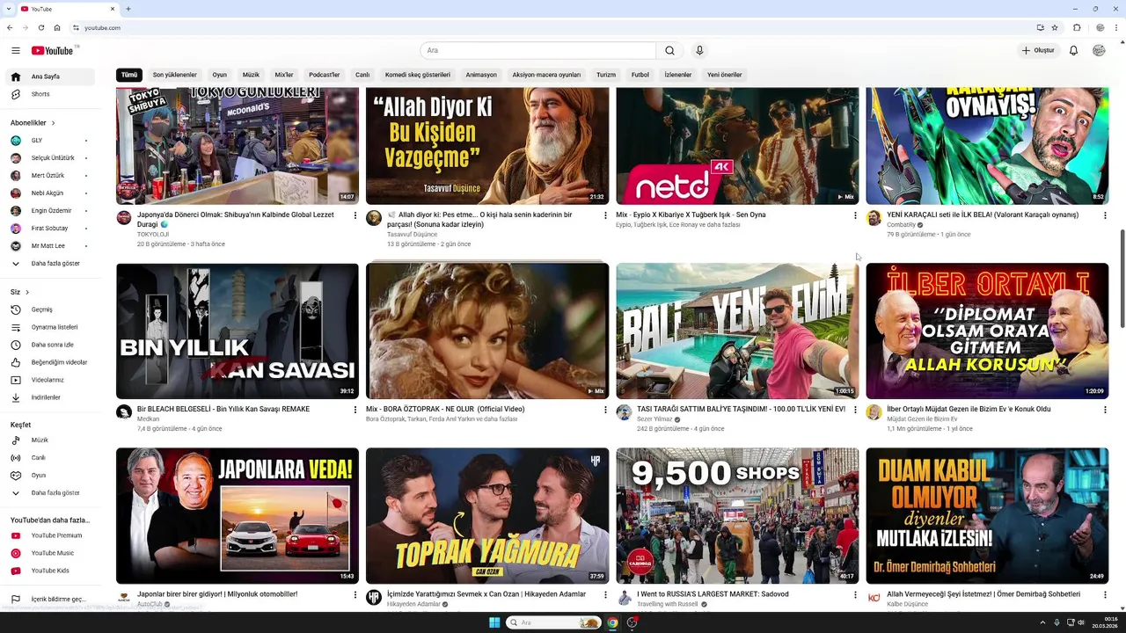Expand Daha fazla göster under Abonelikler
1126x633 pixels.
click(50, 264)
